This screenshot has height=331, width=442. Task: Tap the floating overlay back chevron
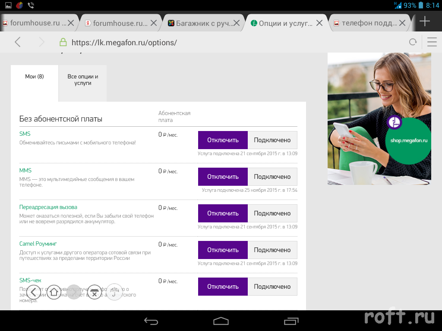click(x=34, y=292)
